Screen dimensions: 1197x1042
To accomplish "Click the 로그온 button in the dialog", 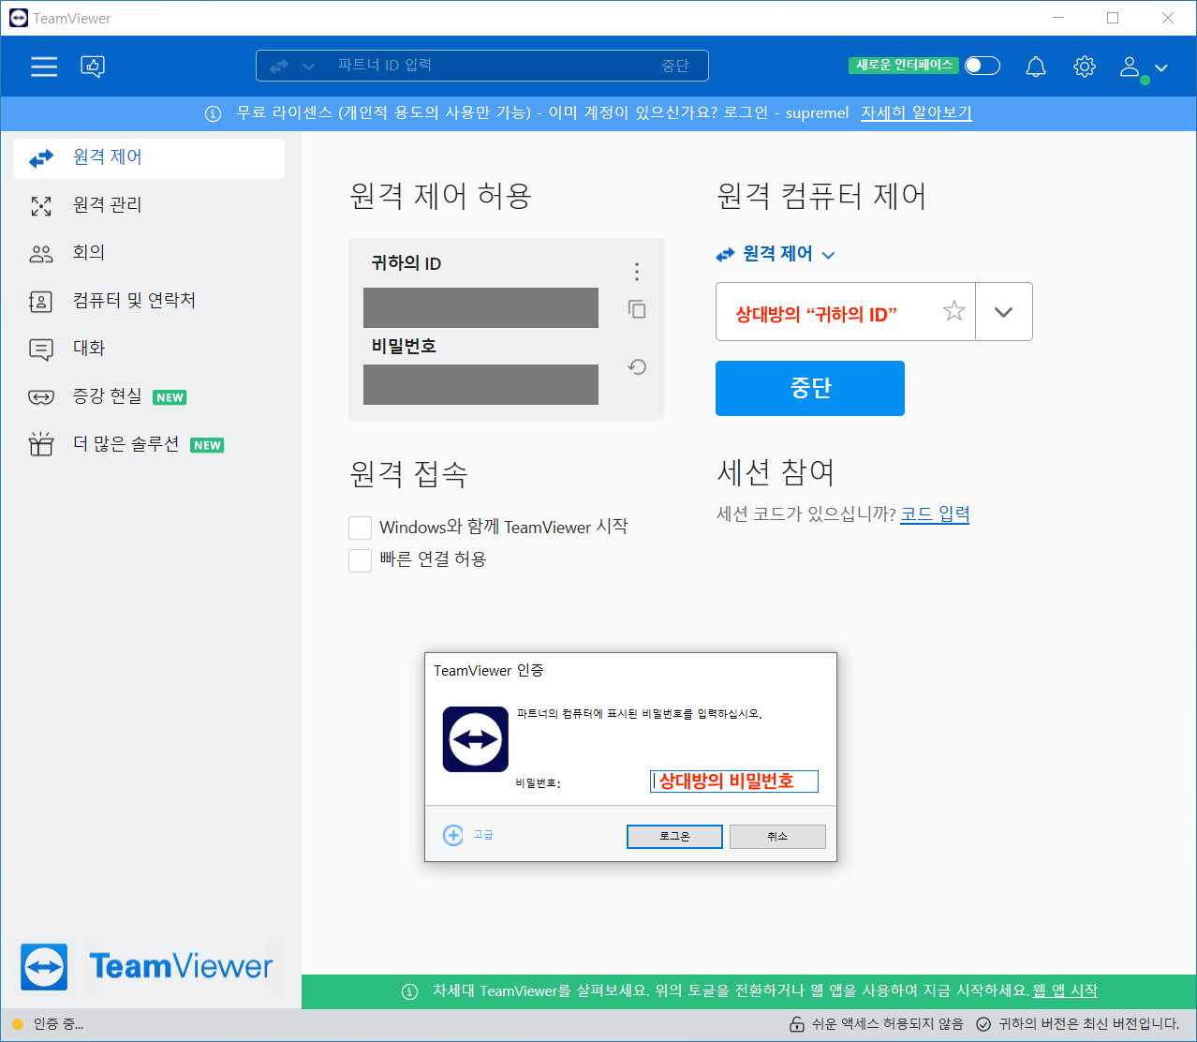I will click(x=674, y=836).
